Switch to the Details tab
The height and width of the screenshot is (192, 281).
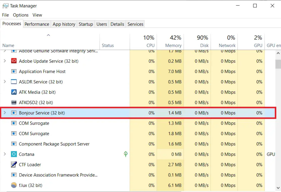click(117, 24)
